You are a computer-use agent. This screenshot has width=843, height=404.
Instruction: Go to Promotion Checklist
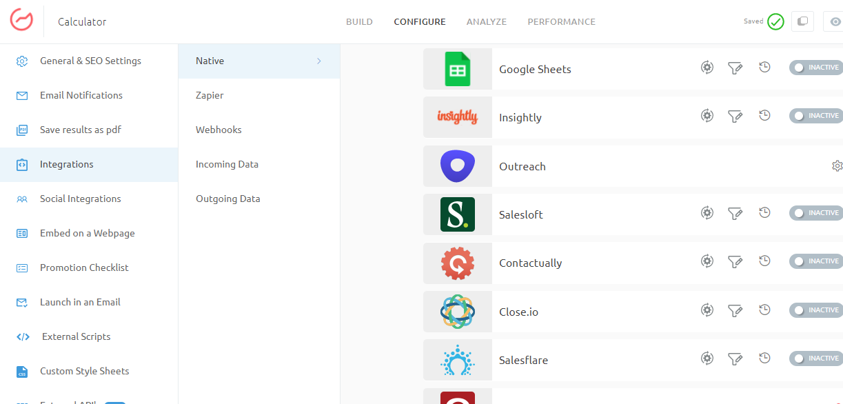(x=89, y=267)
